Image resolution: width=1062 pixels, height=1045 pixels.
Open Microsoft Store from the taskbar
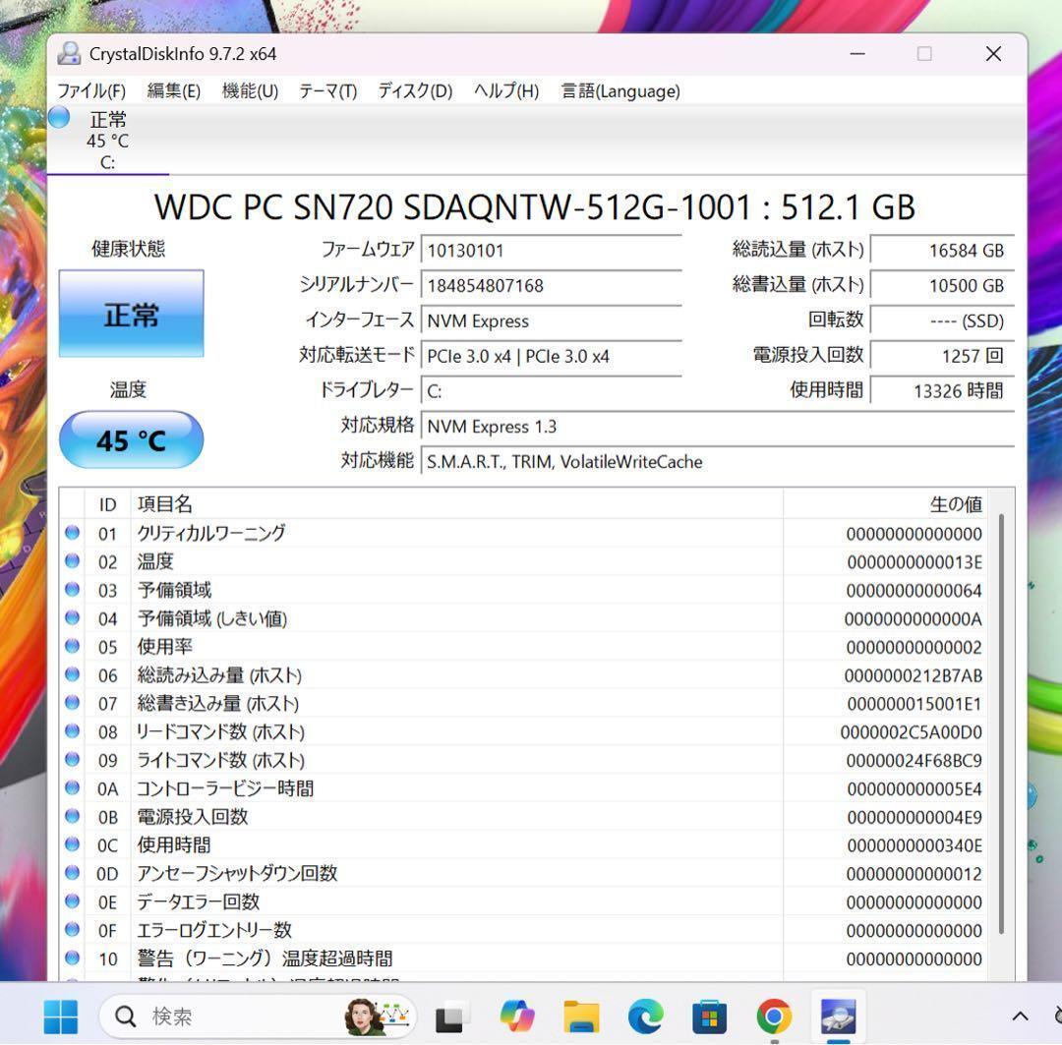pyautogui.click(x=709, y=1016)
